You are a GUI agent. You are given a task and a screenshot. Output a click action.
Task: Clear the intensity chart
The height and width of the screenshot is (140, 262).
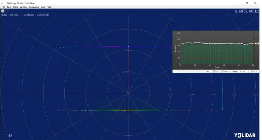(243, 71)
